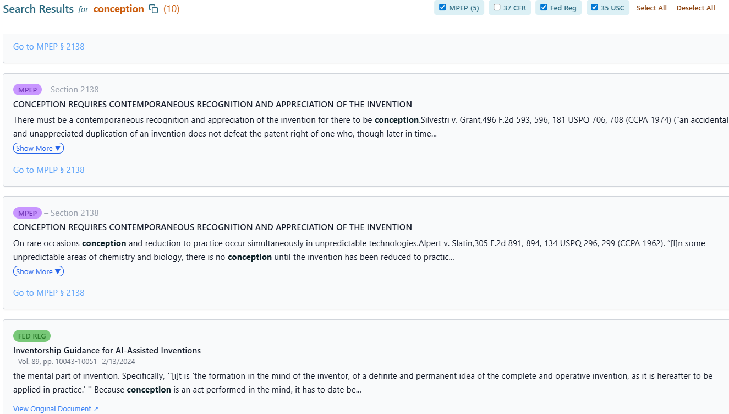Copy the search term "conception"
The height and width of the screenshot is (414, 729).
152,9
